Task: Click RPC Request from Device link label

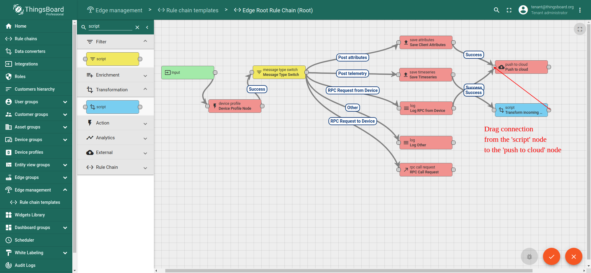Action: [x=353, y=90]
